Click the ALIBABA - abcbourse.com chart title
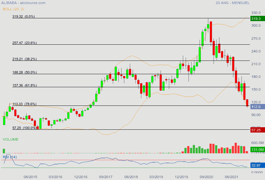Viewport: 265px width, 180px height. [x=23, y=3]
